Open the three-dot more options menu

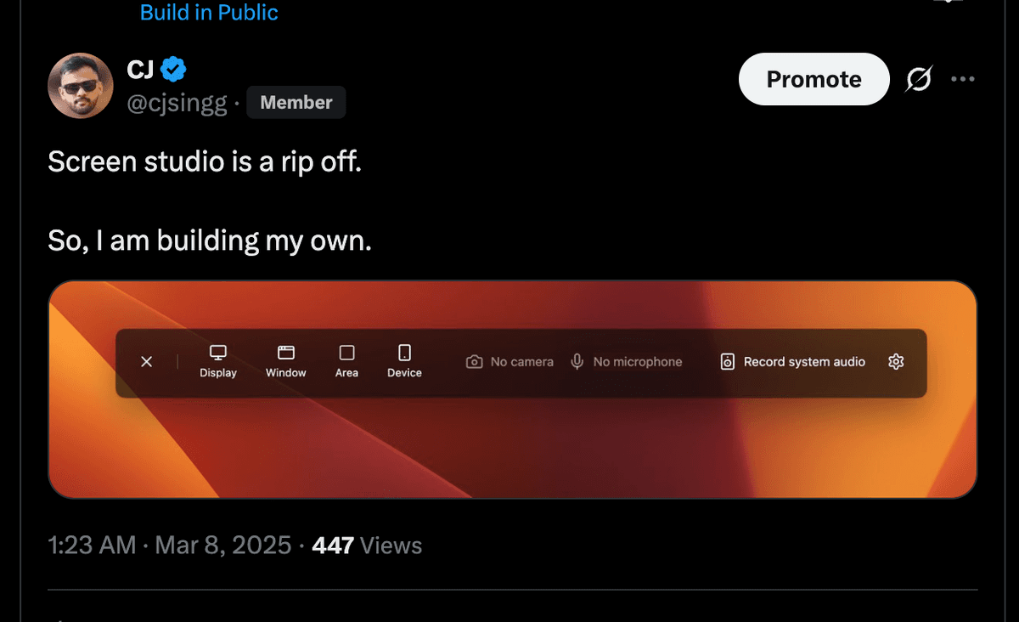coord(963,79)
